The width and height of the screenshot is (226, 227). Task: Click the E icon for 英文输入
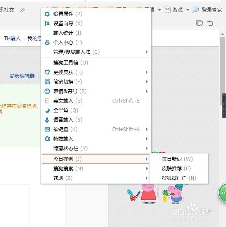(x=47, y=101)
